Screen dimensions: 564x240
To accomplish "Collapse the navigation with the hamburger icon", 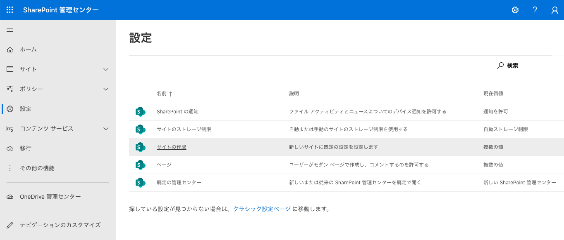I will point(10,30).
